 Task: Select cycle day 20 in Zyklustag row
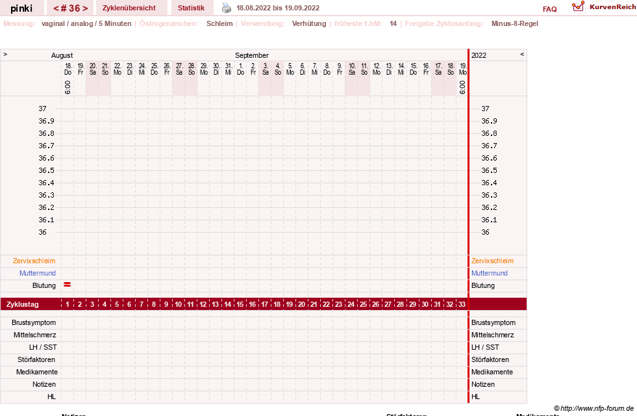[301, 304]
